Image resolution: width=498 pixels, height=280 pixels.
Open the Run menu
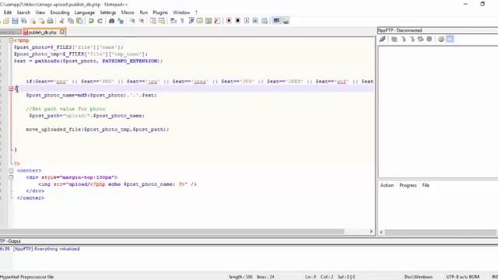[x=143, y=12]
